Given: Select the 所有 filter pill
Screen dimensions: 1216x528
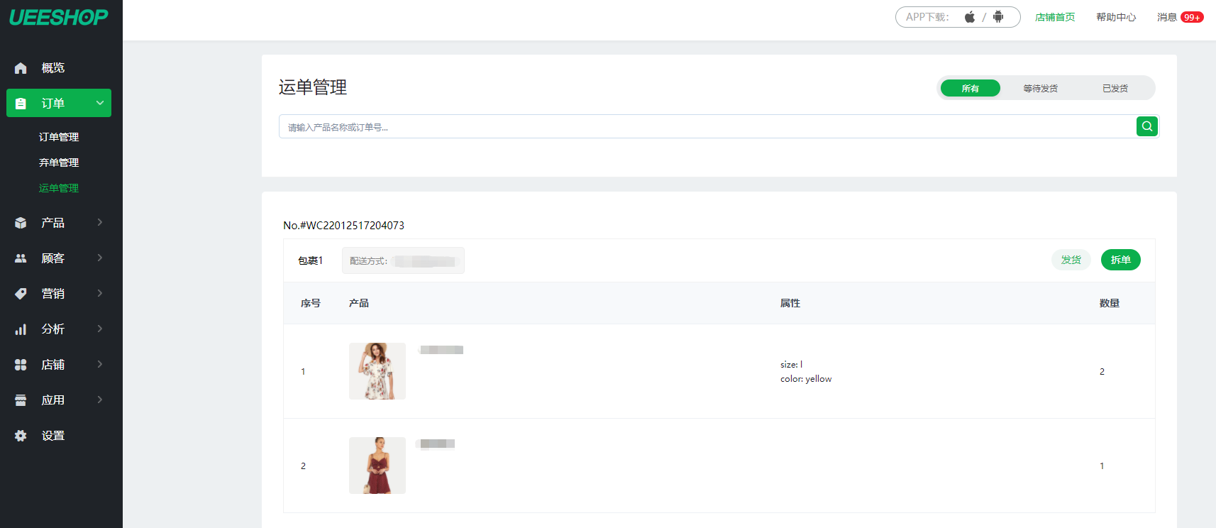Looking at the screenshot, I should tap(970, 88).
